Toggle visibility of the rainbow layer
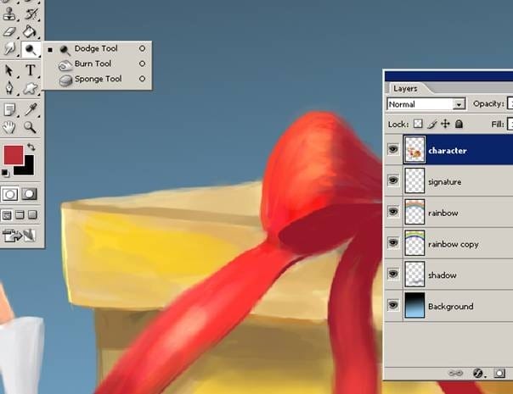 pyautogui.click(x=393, y=212)
